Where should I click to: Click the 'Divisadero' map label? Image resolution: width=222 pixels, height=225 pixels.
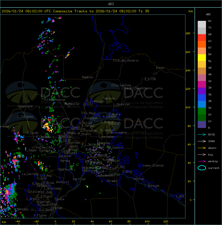tap(118, 133)
